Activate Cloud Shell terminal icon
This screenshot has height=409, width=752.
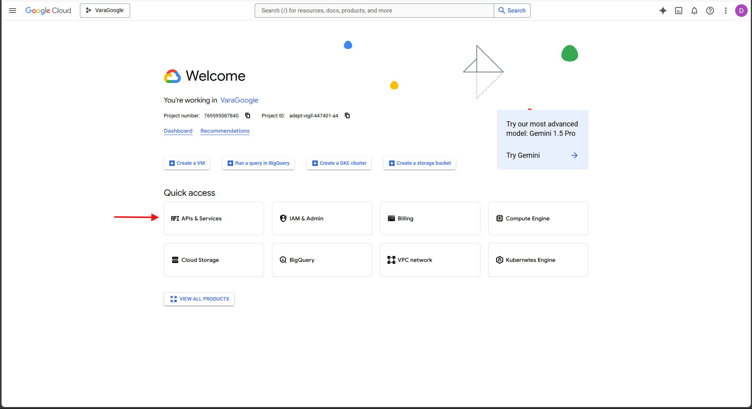pos(679,11)
